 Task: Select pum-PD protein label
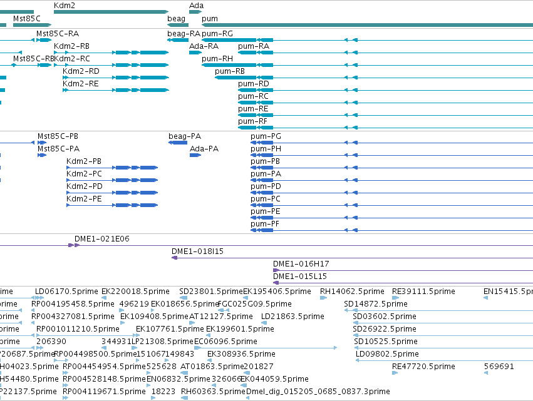click(266, 187)
